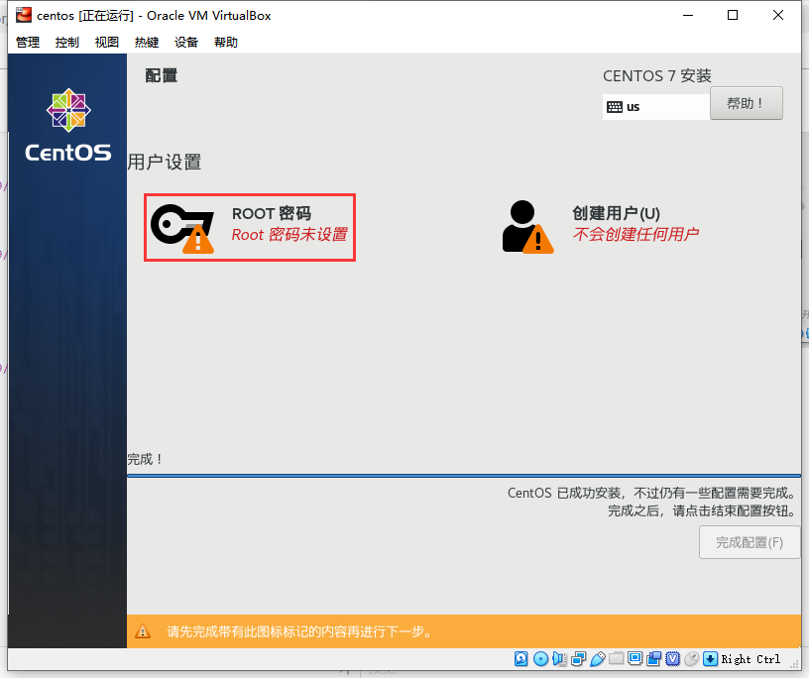This screenshot has width=809, height=678.
Task: Click the window resize grip corner
Action: 795,665
